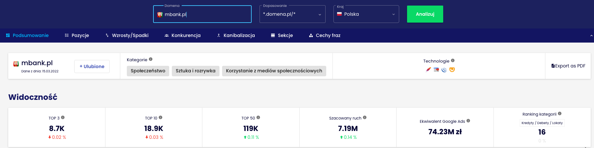Click the Apache feather technology icon

coord(428,70)
